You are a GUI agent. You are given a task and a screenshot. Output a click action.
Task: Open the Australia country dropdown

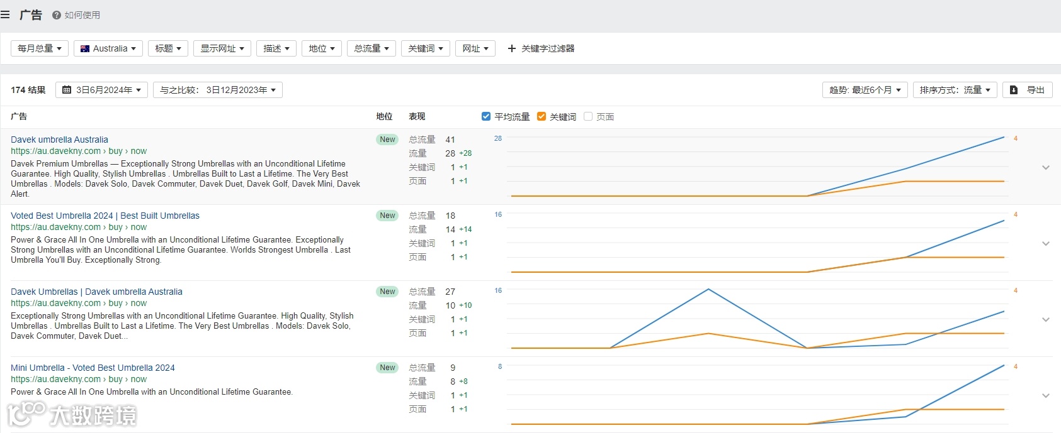(108, 48)
